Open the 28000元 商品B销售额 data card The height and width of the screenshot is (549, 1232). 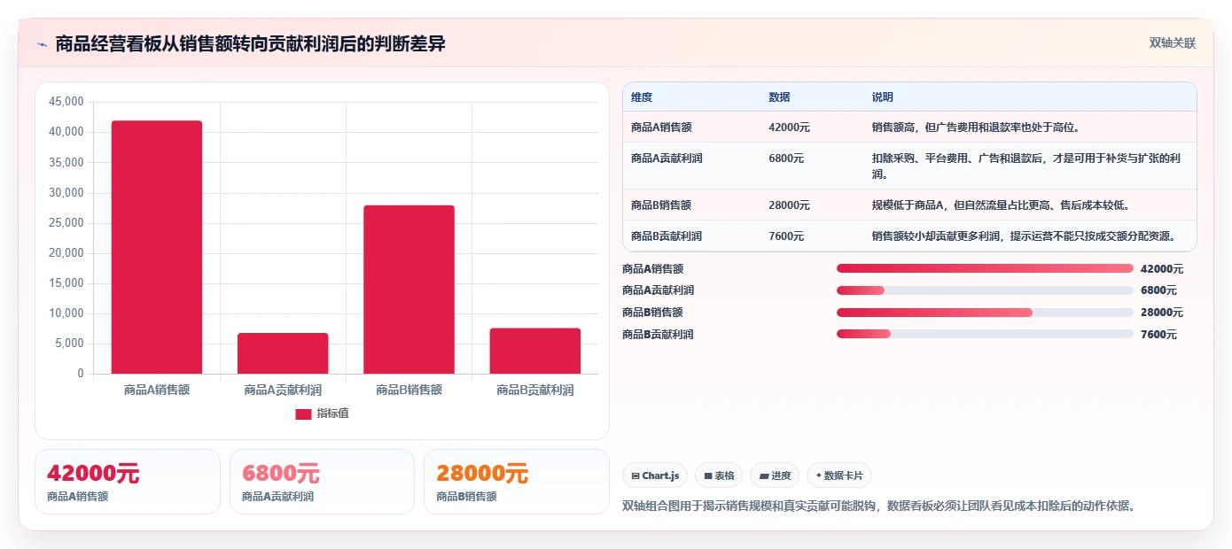(x=517, y=482)
